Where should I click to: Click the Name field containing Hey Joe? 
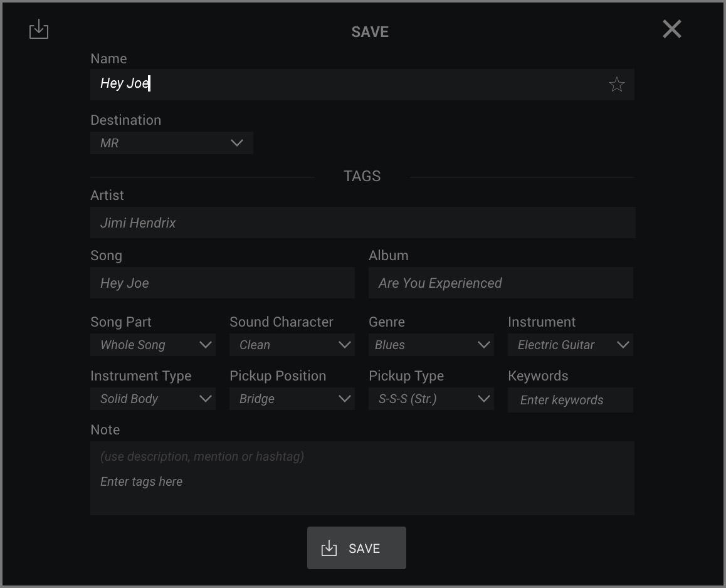362,84
